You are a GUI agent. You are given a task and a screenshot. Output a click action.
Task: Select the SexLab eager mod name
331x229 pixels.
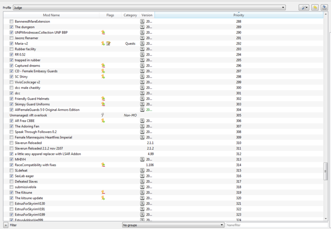[x=24, y=176]
